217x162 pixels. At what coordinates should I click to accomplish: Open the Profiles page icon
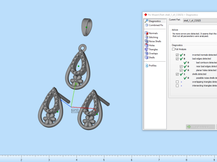coord(147,65)
